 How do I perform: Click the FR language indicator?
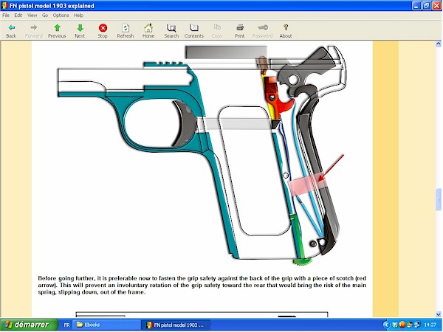tap(66, 325)
